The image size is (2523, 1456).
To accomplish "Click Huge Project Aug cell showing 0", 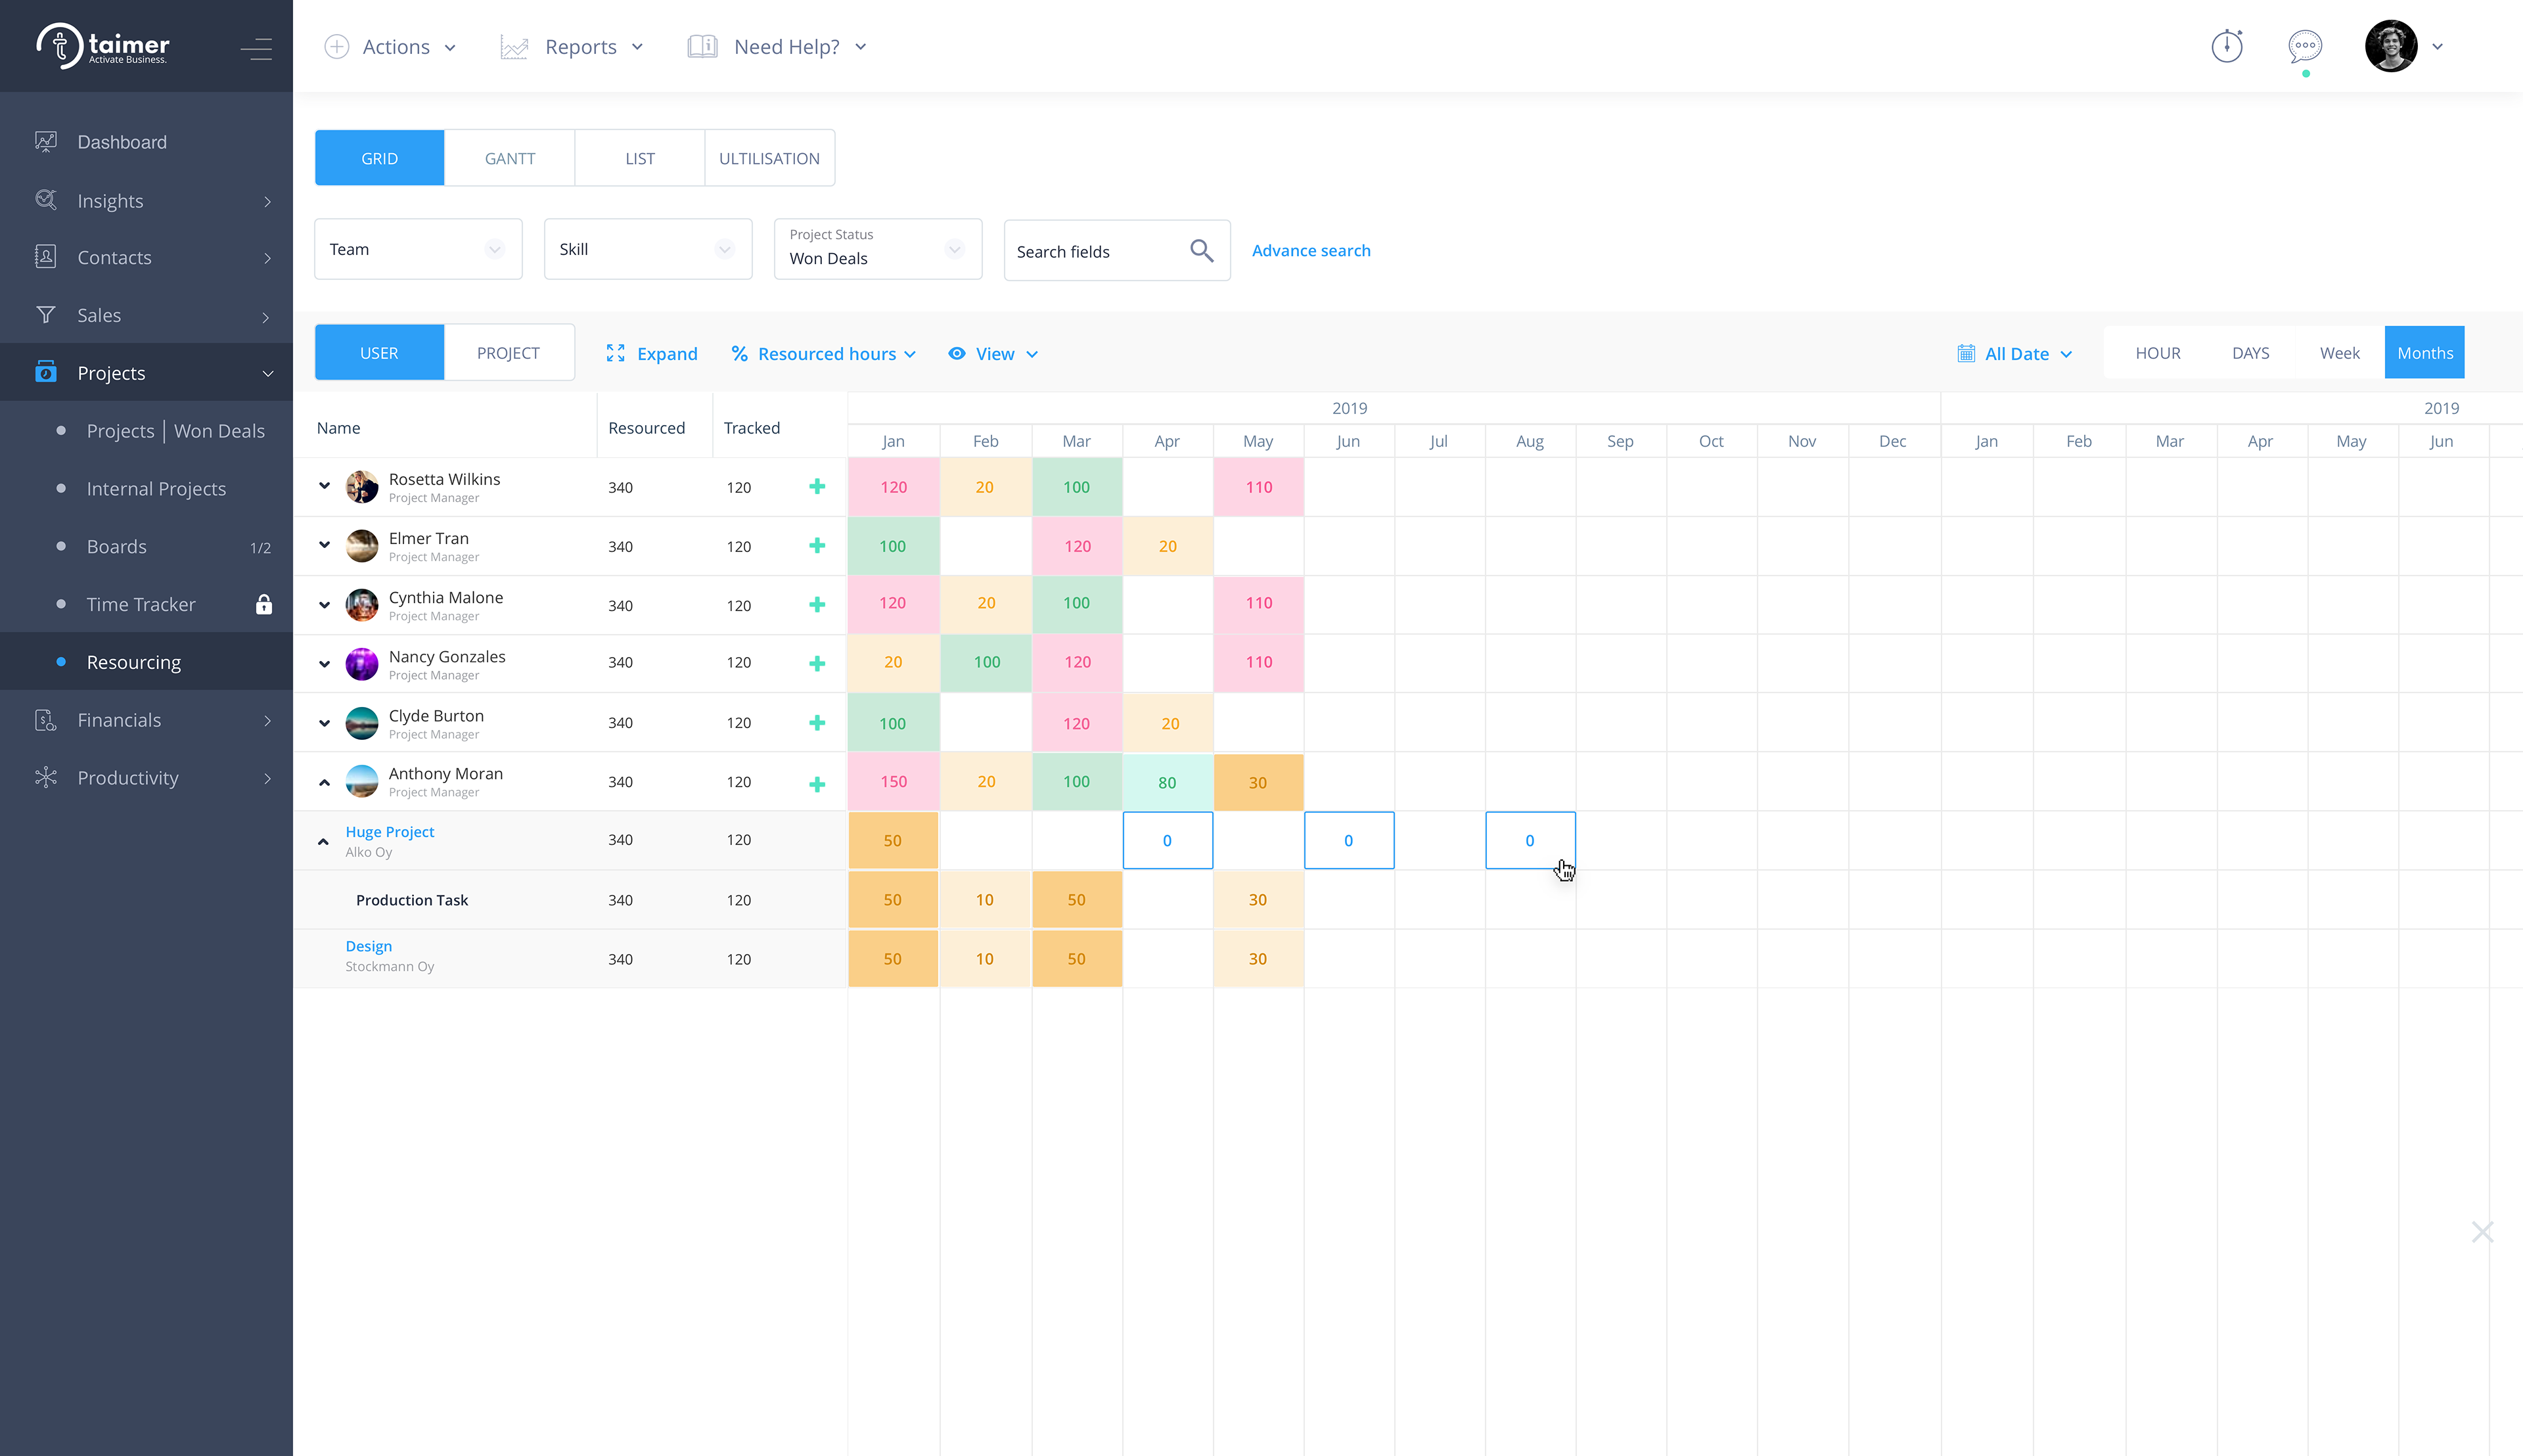I will [x=1530, y=840].
